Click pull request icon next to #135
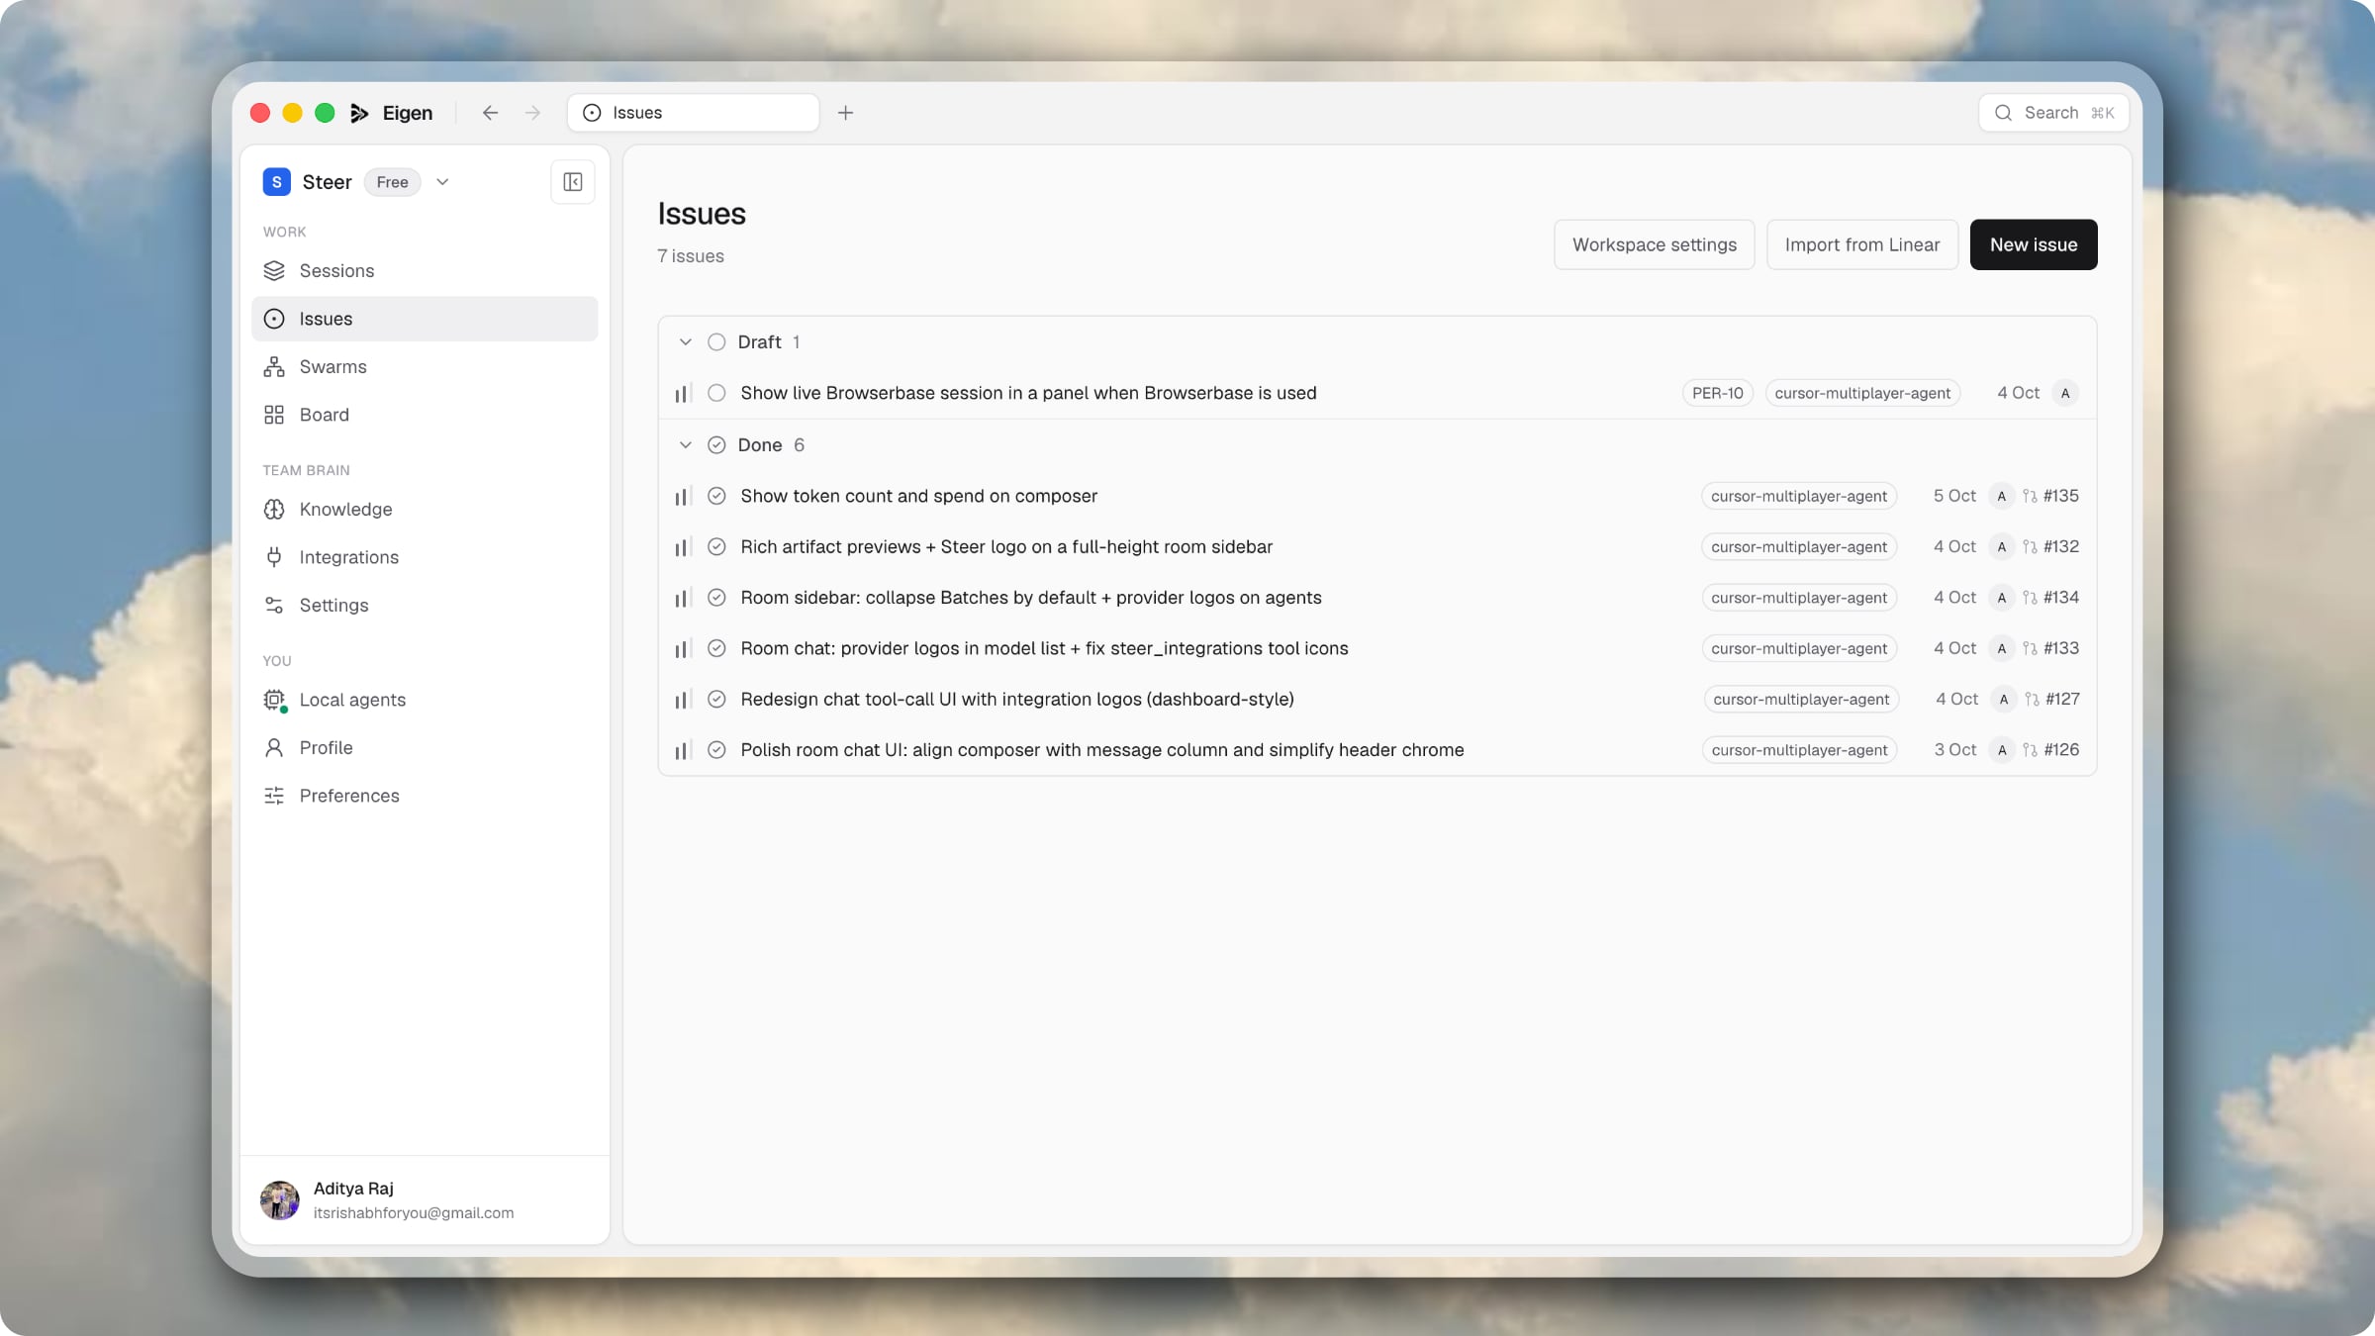This screenshot has height=1336, width=2375. 2030,496
